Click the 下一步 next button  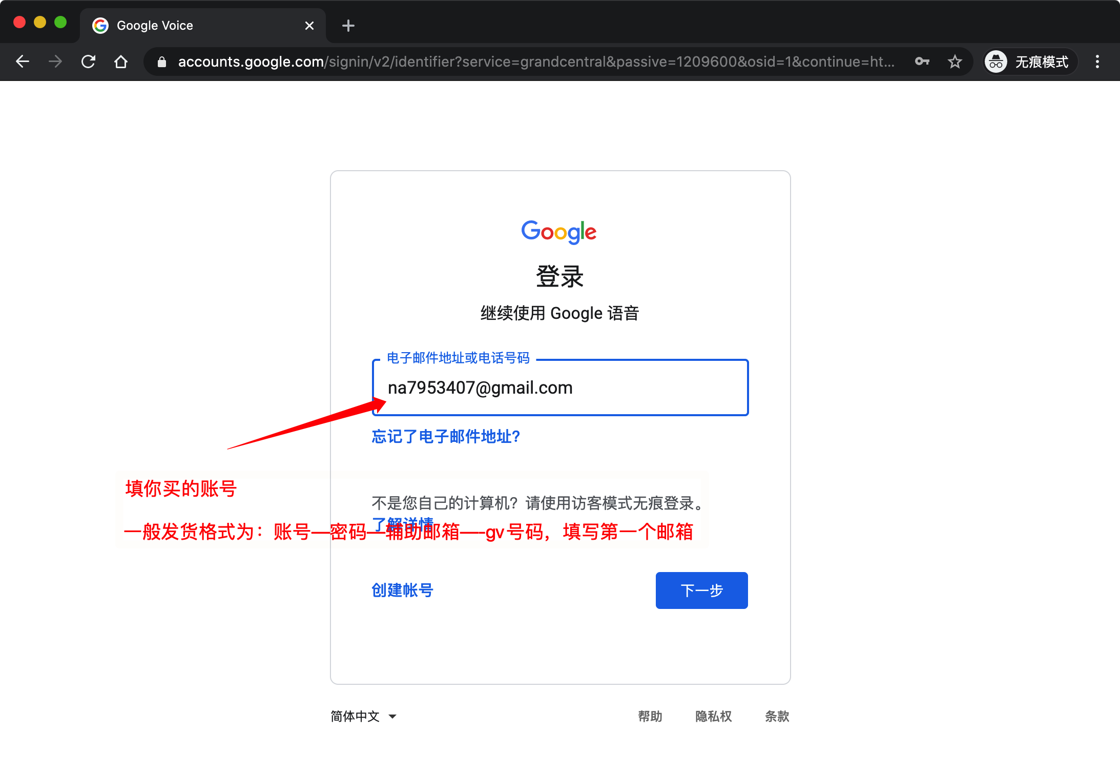tap(701, 590)
